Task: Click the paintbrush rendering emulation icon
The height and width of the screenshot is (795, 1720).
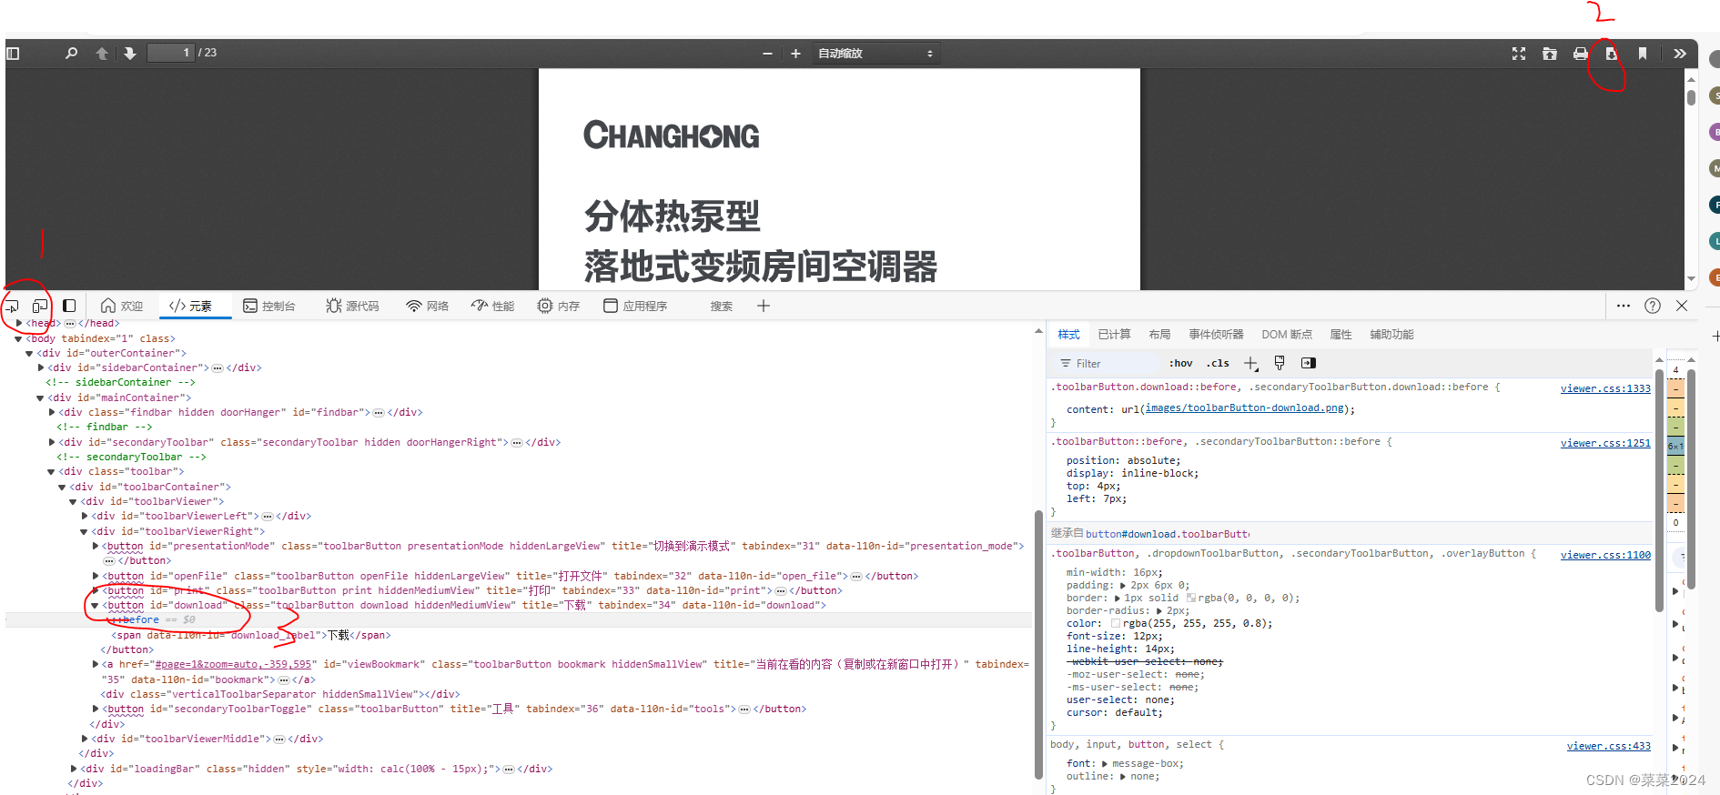Action: click(1280, 363)
